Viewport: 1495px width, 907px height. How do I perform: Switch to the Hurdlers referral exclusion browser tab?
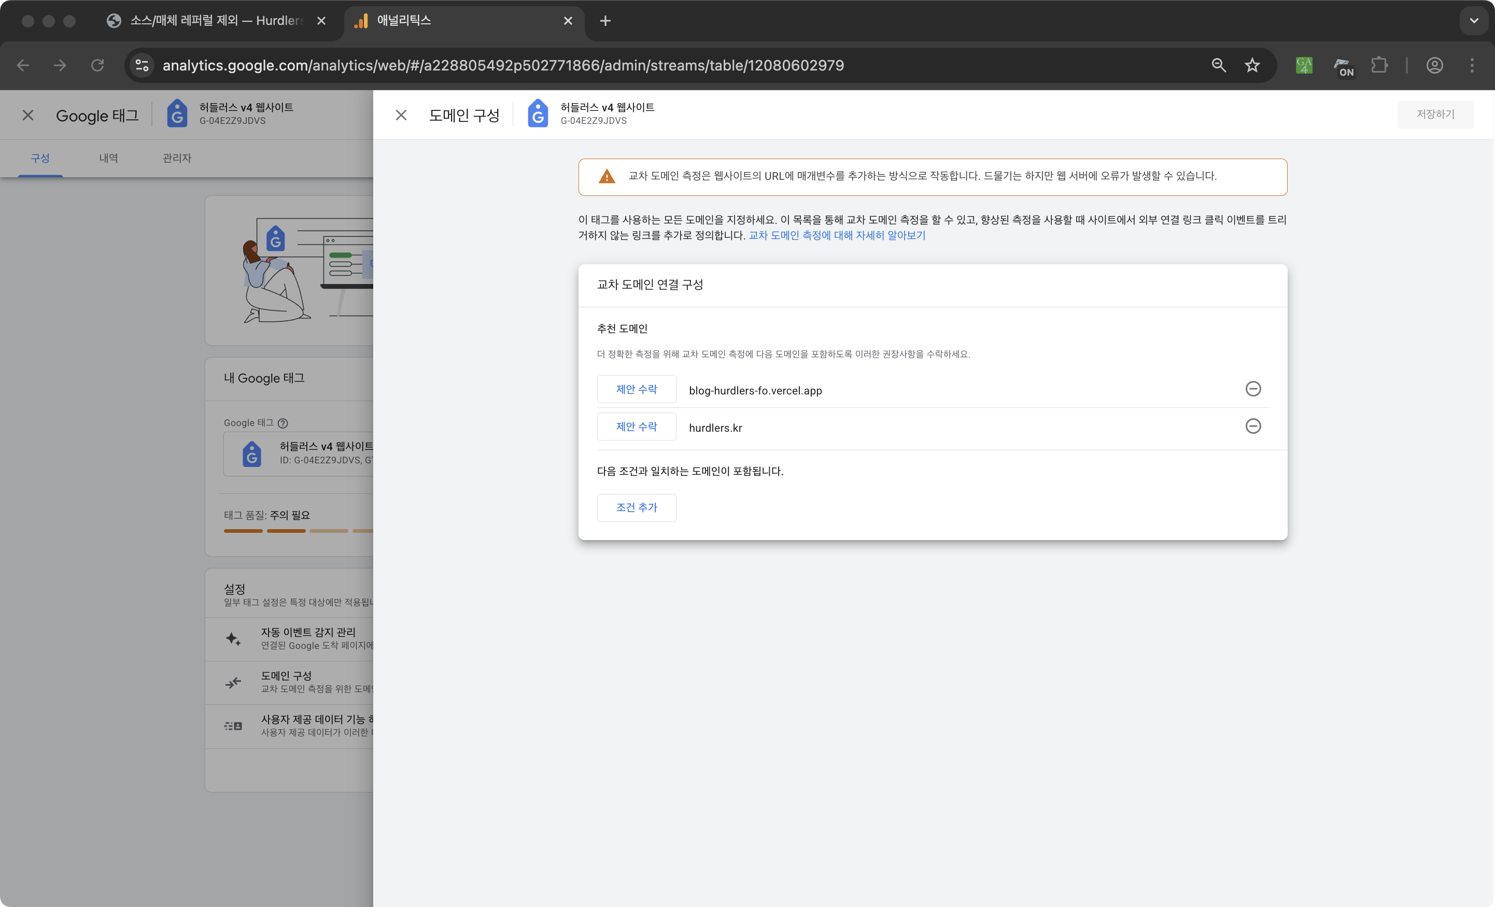point(217,21)
